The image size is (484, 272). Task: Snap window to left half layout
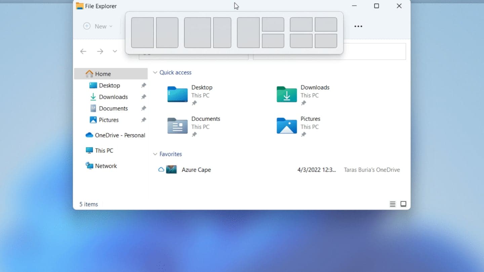[143, 33]
